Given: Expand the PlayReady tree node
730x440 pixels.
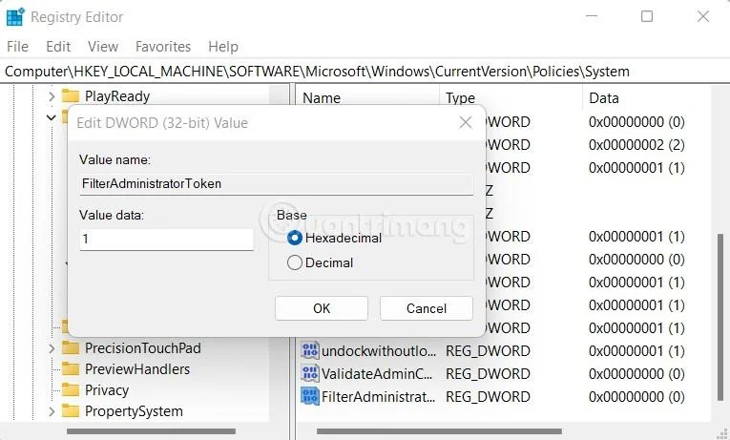Looking at the screenshot, I should [x=52, y=96].
